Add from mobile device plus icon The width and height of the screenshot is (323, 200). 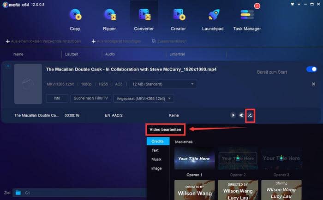pyautogui.click(x=94, y=41)
